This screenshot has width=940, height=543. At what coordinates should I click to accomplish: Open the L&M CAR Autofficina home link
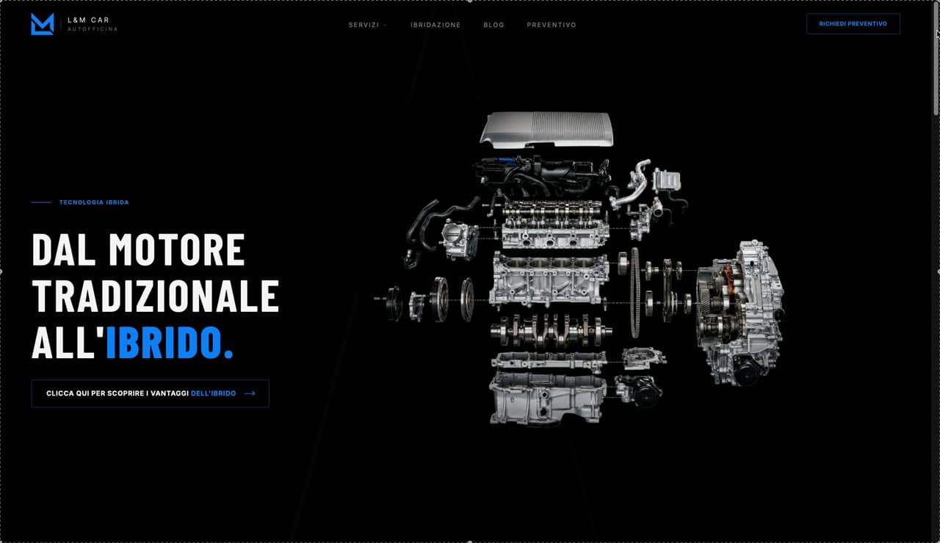pyautogui.click(x=74, y=24)
